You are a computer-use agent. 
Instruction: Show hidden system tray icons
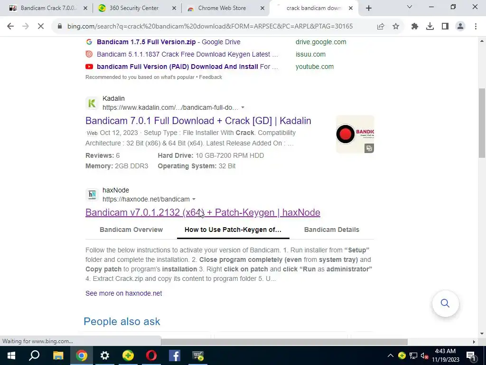point(391,355)
